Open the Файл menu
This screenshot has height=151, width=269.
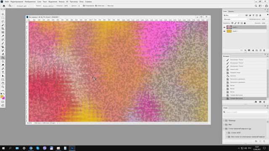click(x=7, y=2)
